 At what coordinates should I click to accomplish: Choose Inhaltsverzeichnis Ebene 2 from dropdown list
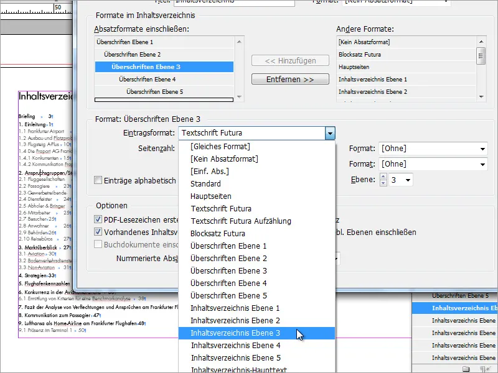click(x=256, y=321)
